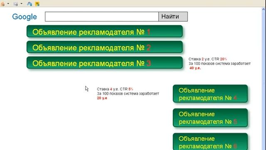Click 'За 100 показов' line above 40 у.е.

coord(220,64)
